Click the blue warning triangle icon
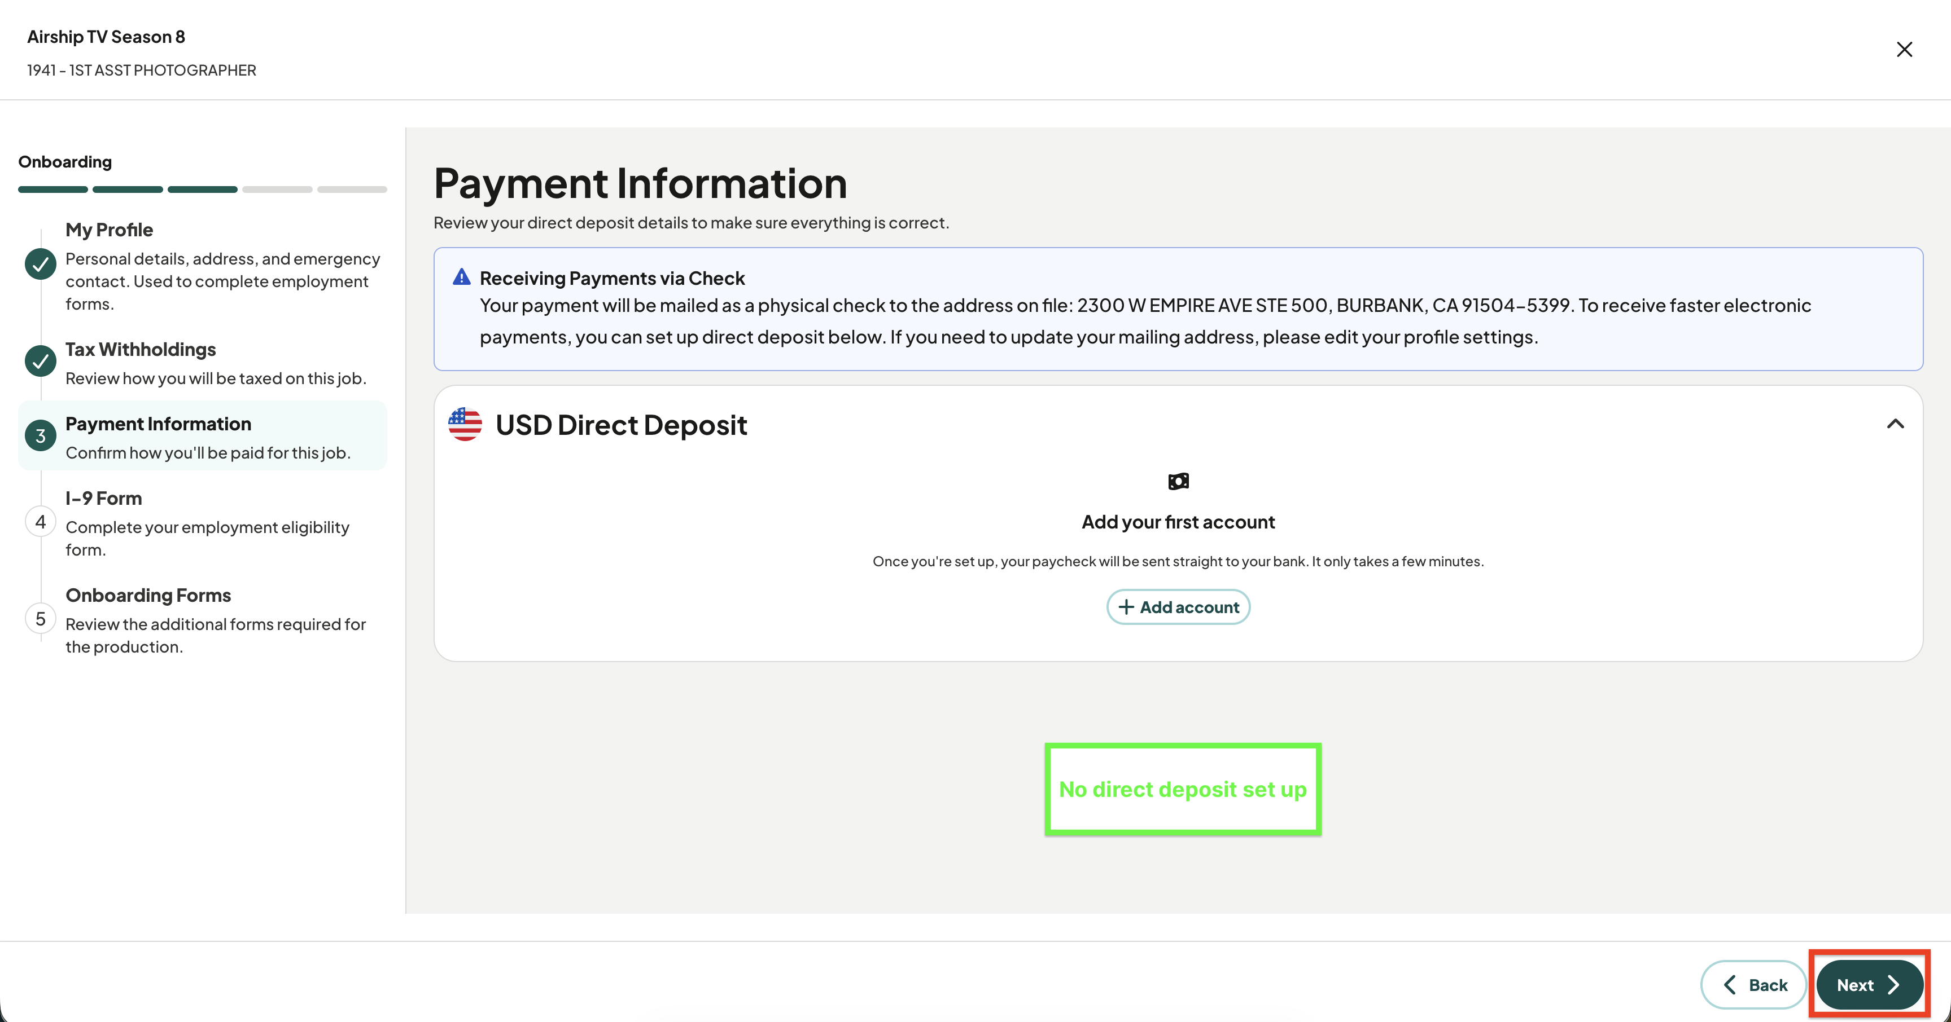This screenshot has width=1951, height=1022. (461, 277)
